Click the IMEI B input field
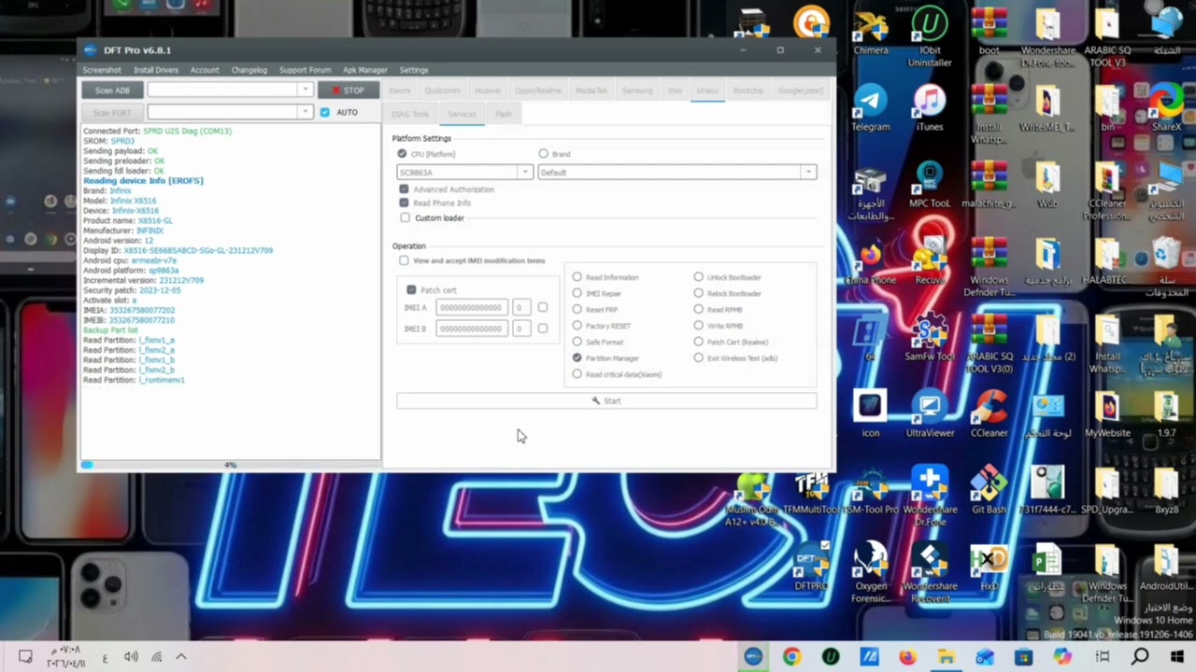Viewport: 1196px width, 672px height. 471,329
